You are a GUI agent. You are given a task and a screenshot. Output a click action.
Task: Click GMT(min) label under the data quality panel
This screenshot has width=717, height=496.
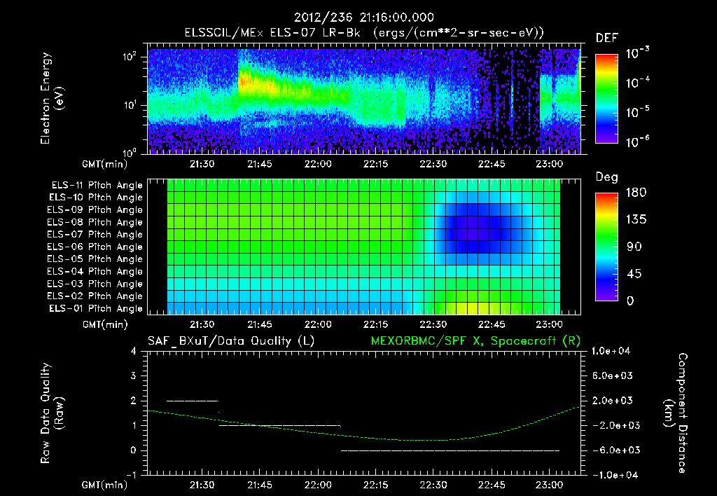click(x=105, y=485)
